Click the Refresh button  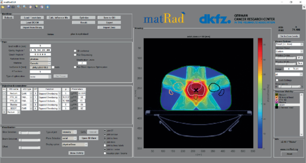8,17
